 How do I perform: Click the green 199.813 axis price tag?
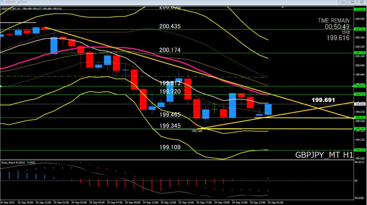click(359, 86)
